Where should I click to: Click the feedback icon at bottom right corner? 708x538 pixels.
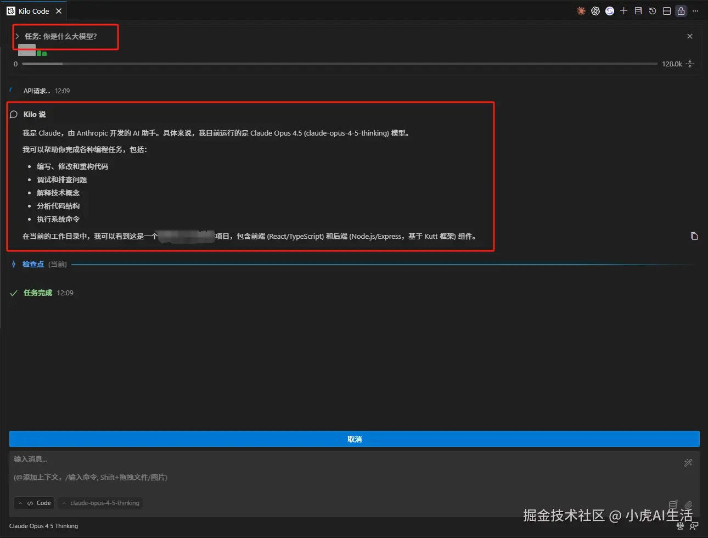[x=694, y=526]
